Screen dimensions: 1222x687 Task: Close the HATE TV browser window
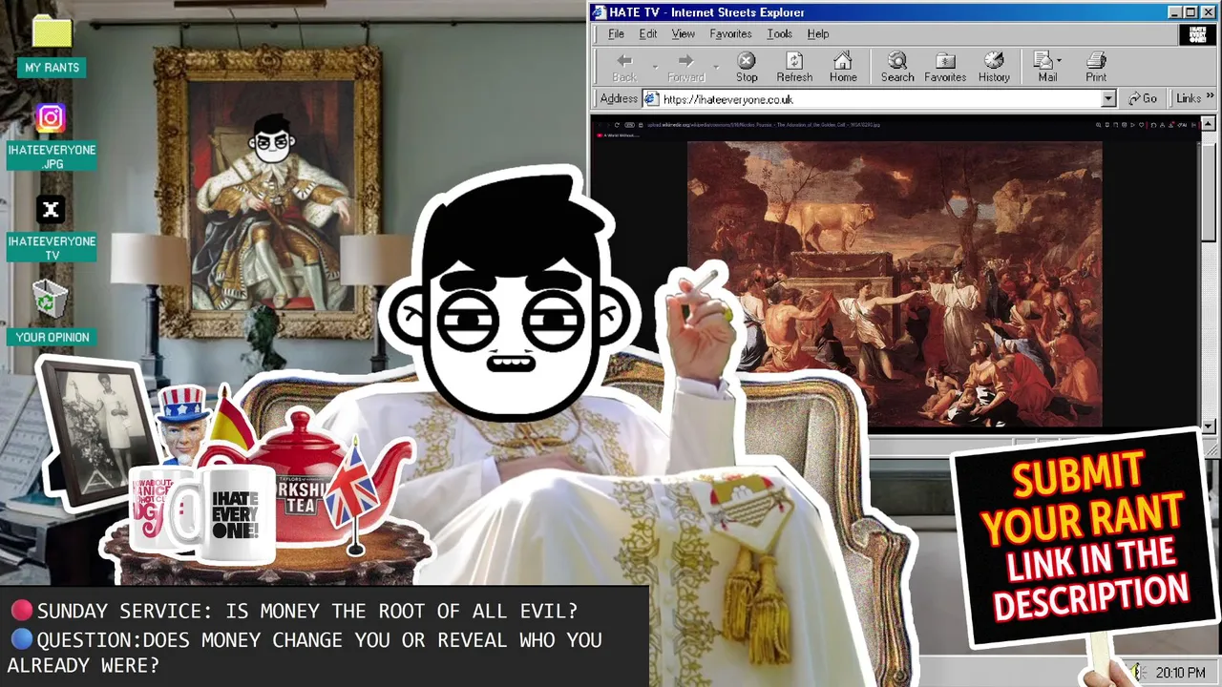[1208, 12]
